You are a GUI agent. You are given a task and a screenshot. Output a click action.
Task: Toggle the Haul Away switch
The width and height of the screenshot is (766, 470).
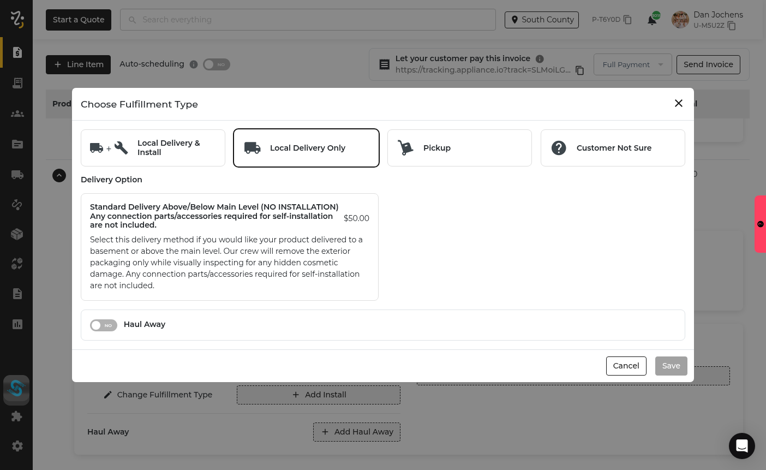click(104, 325)
